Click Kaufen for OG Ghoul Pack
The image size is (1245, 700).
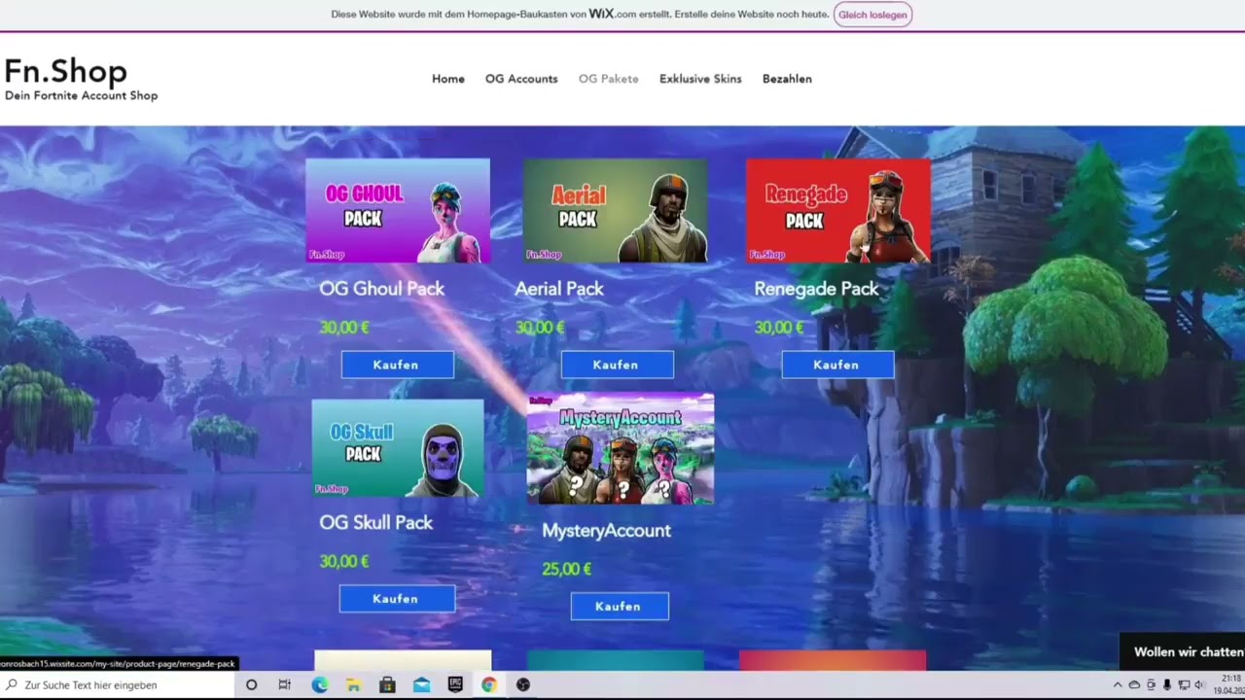click(397, 365)
